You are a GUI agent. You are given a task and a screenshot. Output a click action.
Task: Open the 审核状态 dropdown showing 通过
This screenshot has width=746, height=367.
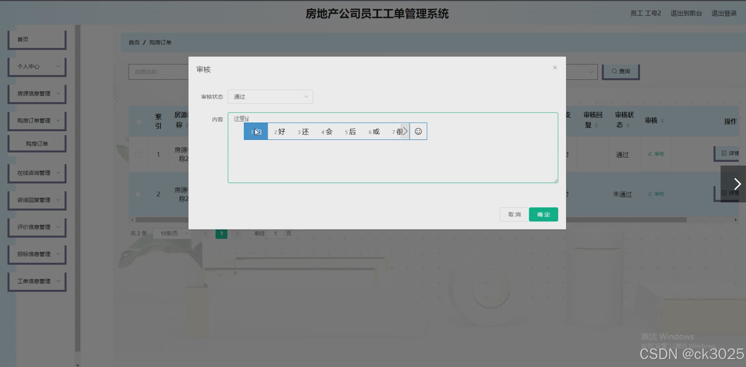pos(270,97)
